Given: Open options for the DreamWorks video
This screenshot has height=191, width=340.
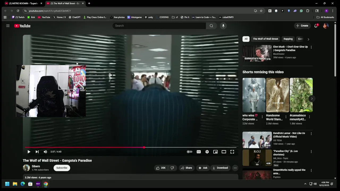Looking at the screenshot, I should click(x=311, y=171).
